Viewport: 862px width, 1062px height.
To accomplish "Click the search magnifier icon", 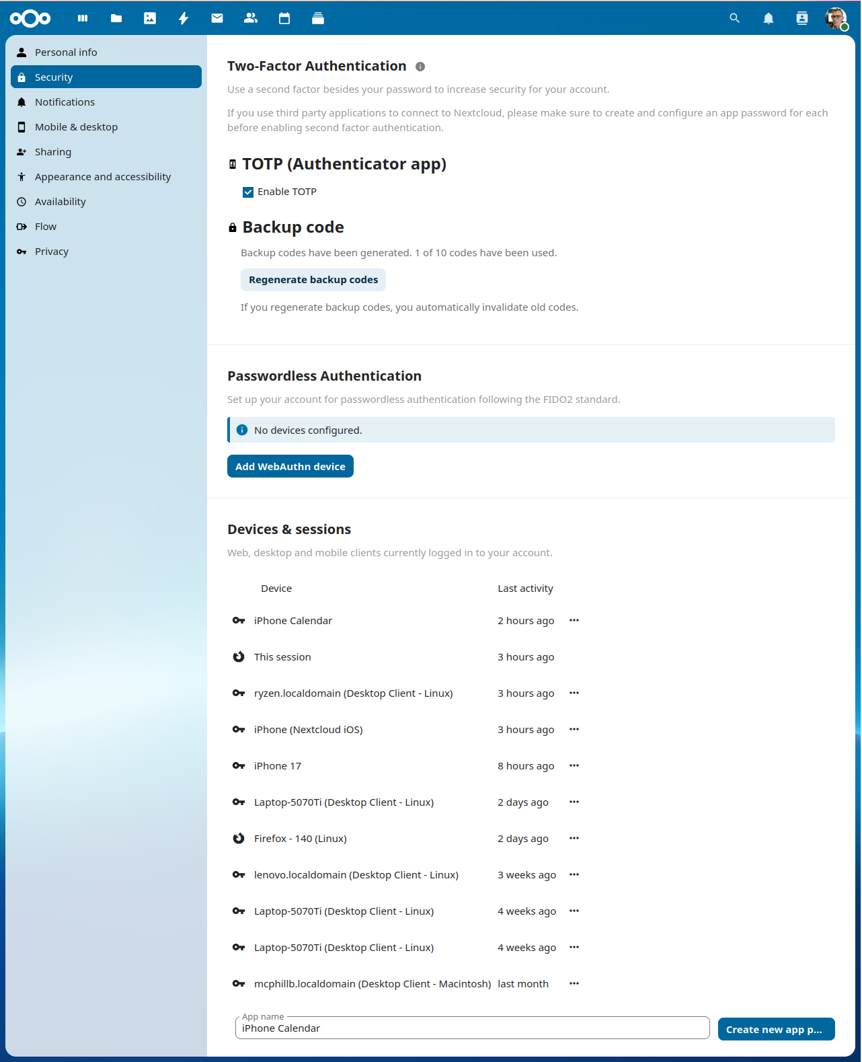I will [735, 18].
